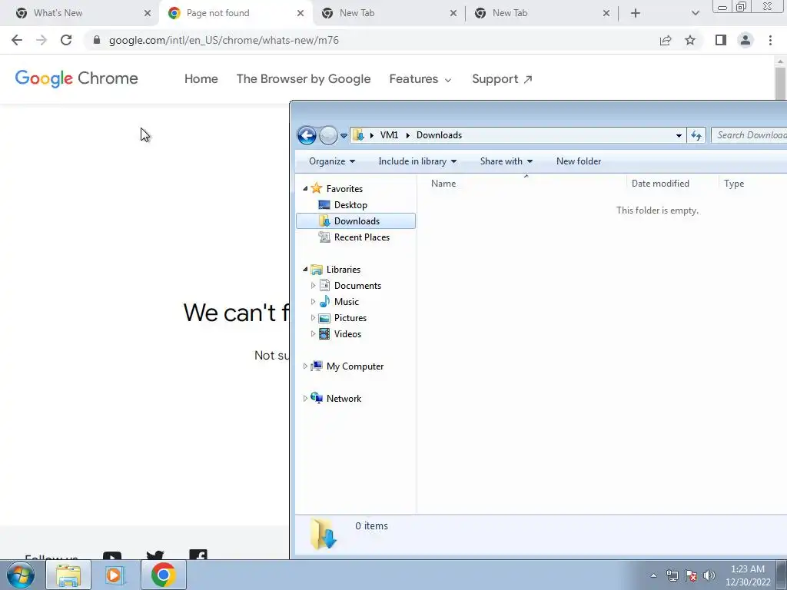This screenshot has height=590, width=787.
Task: Open Explorer recent pages dropdown arrow
Action: click(344, 135)
